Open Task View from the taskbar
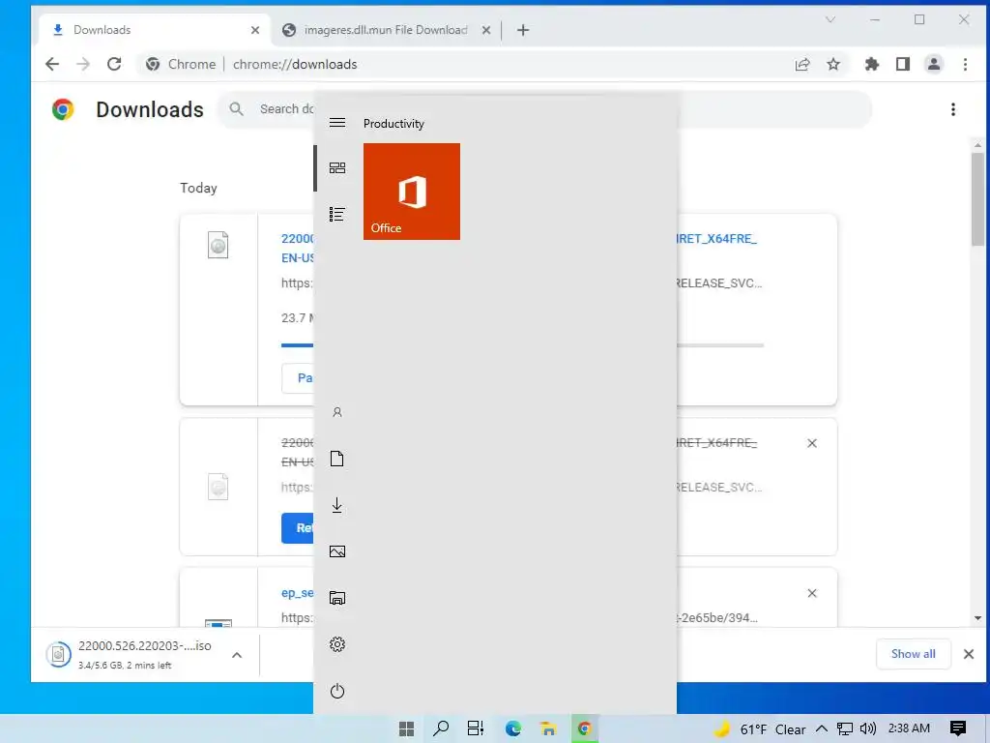 476,728
